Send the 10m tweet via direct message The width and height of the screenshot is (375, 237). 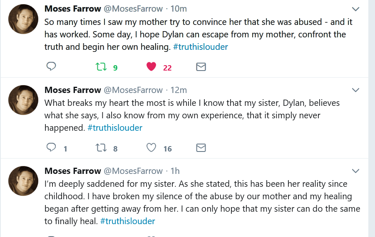coord(201,66)
